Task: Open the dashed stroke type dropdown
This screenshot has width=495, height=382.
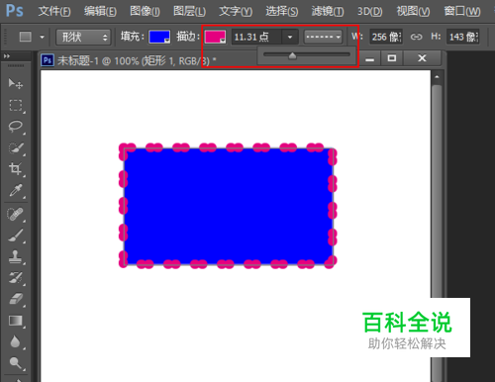Action: (323, 37)
